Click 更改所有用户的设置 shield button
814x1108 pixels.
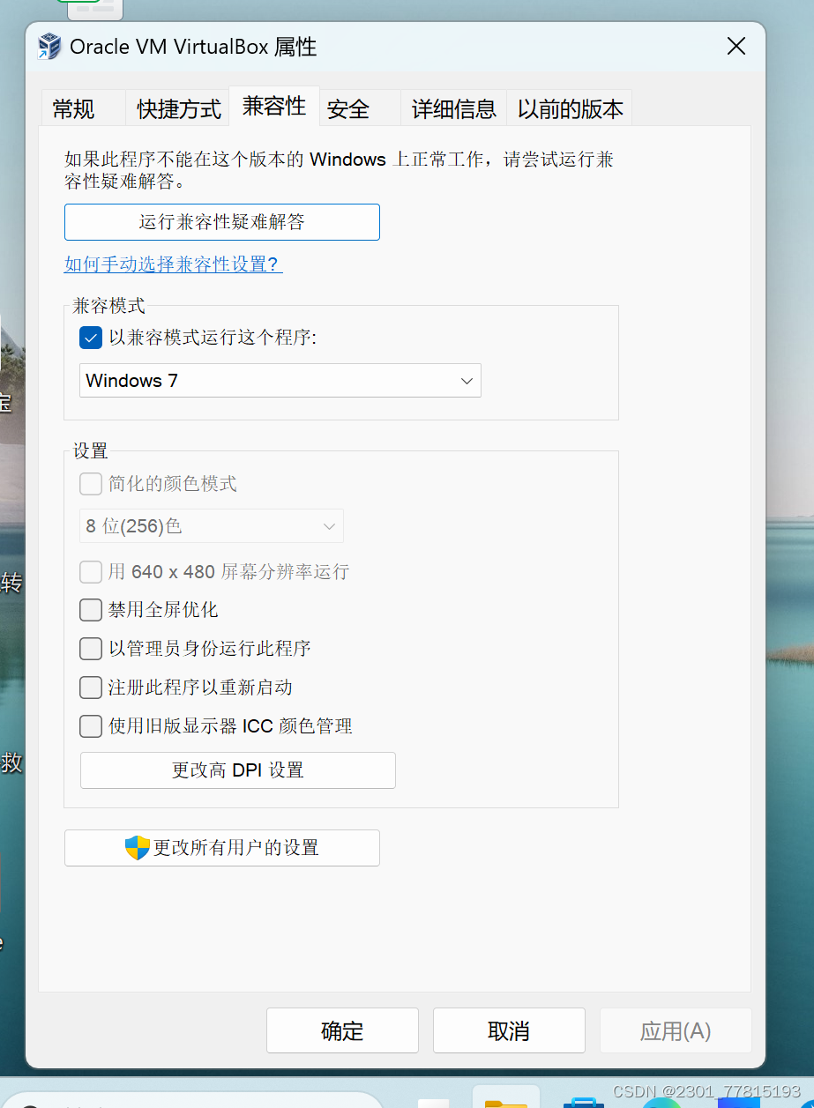point(222,848)
